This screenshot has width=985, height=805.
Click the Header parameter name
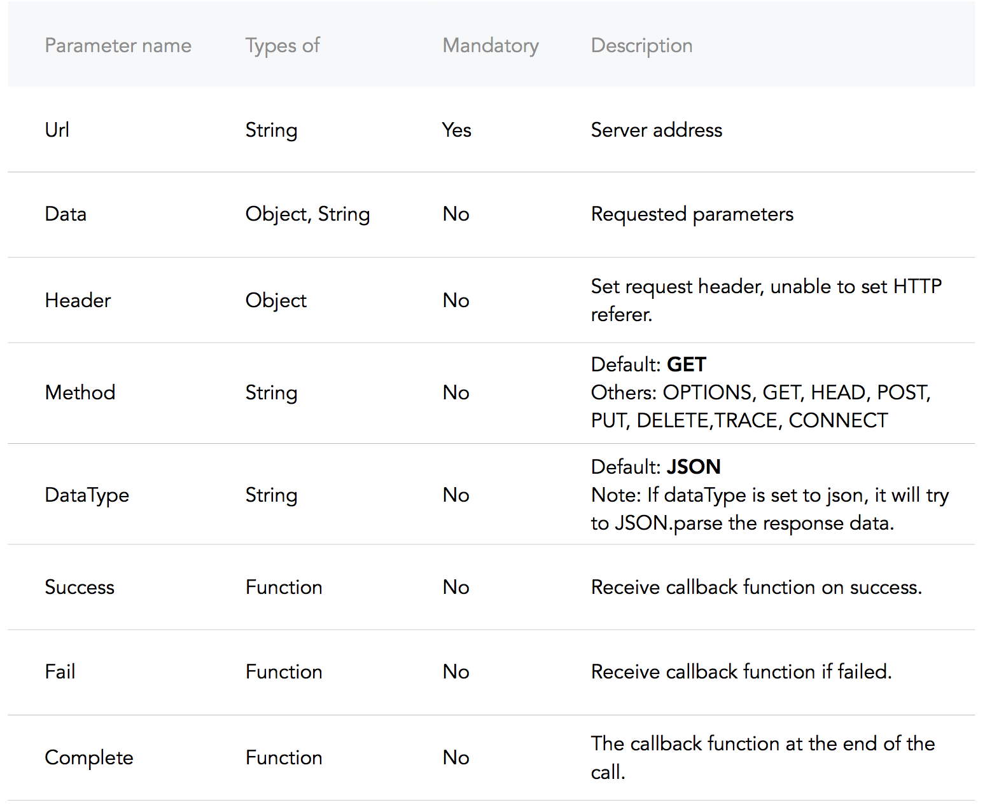78,300
